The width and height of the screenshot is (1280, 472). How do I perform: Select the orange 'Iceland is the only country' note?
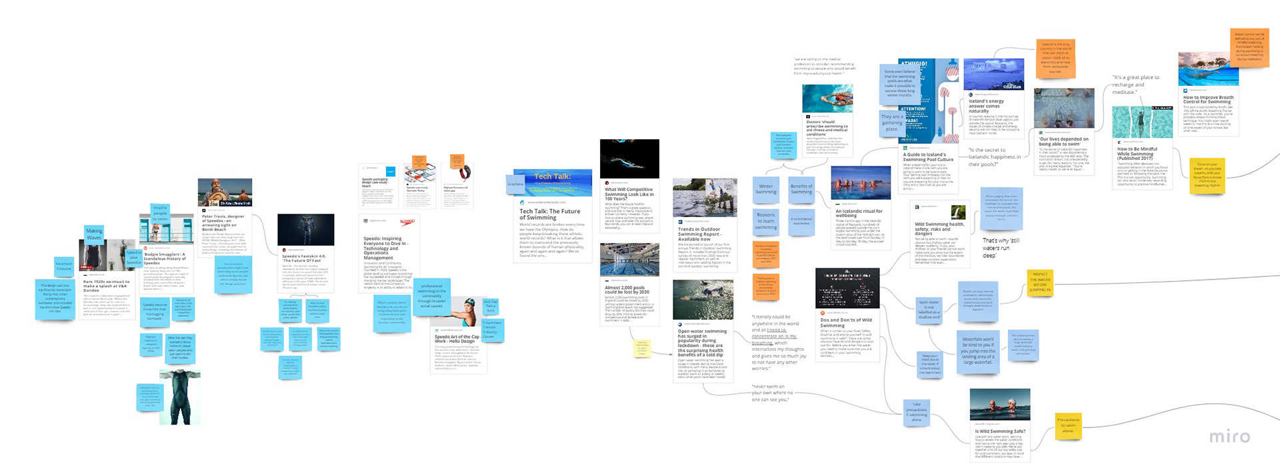pos(1055,58)
